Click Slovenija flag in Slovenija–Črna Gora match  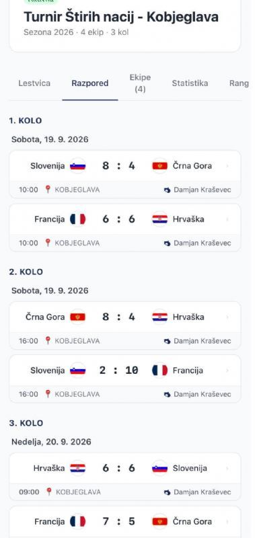(78, 166)
